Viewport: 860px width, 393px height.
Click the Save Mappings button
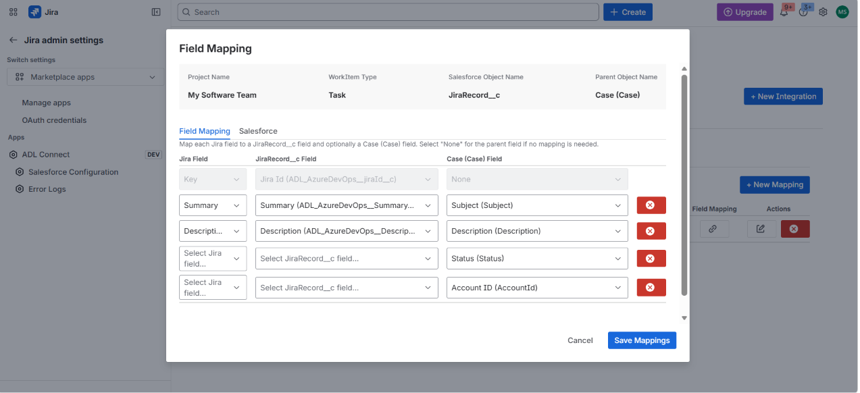click(642, 340)
